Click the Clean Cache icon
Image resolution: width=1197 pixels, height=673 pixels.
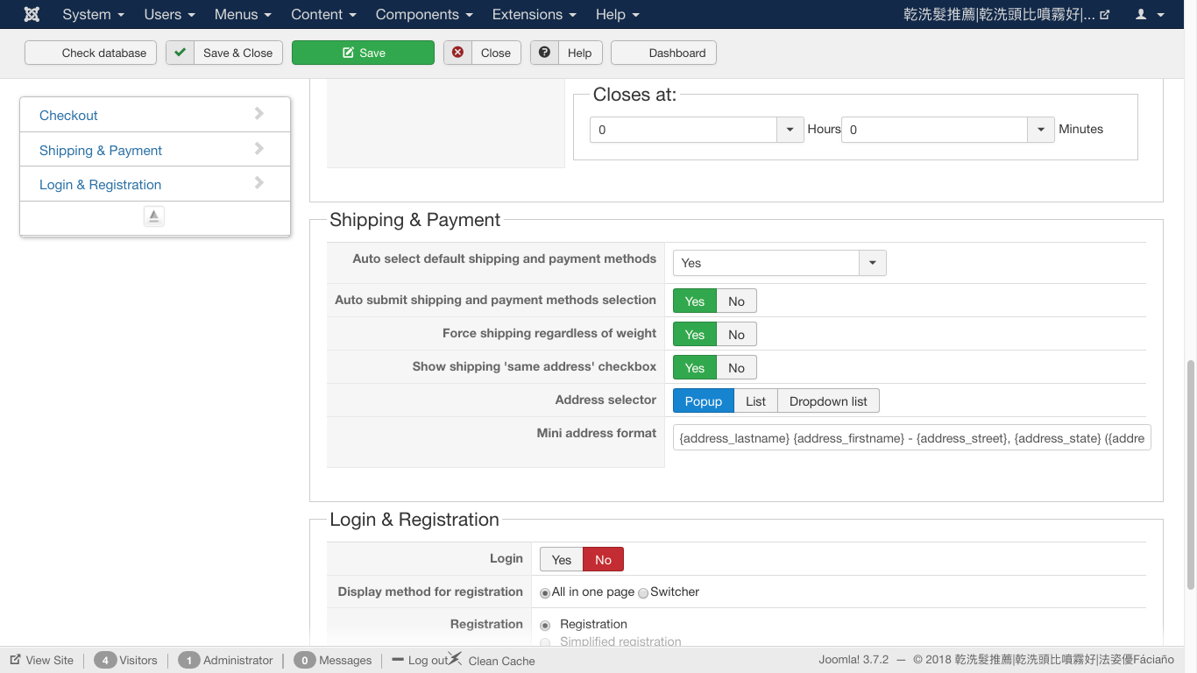(x=455, y=659)
